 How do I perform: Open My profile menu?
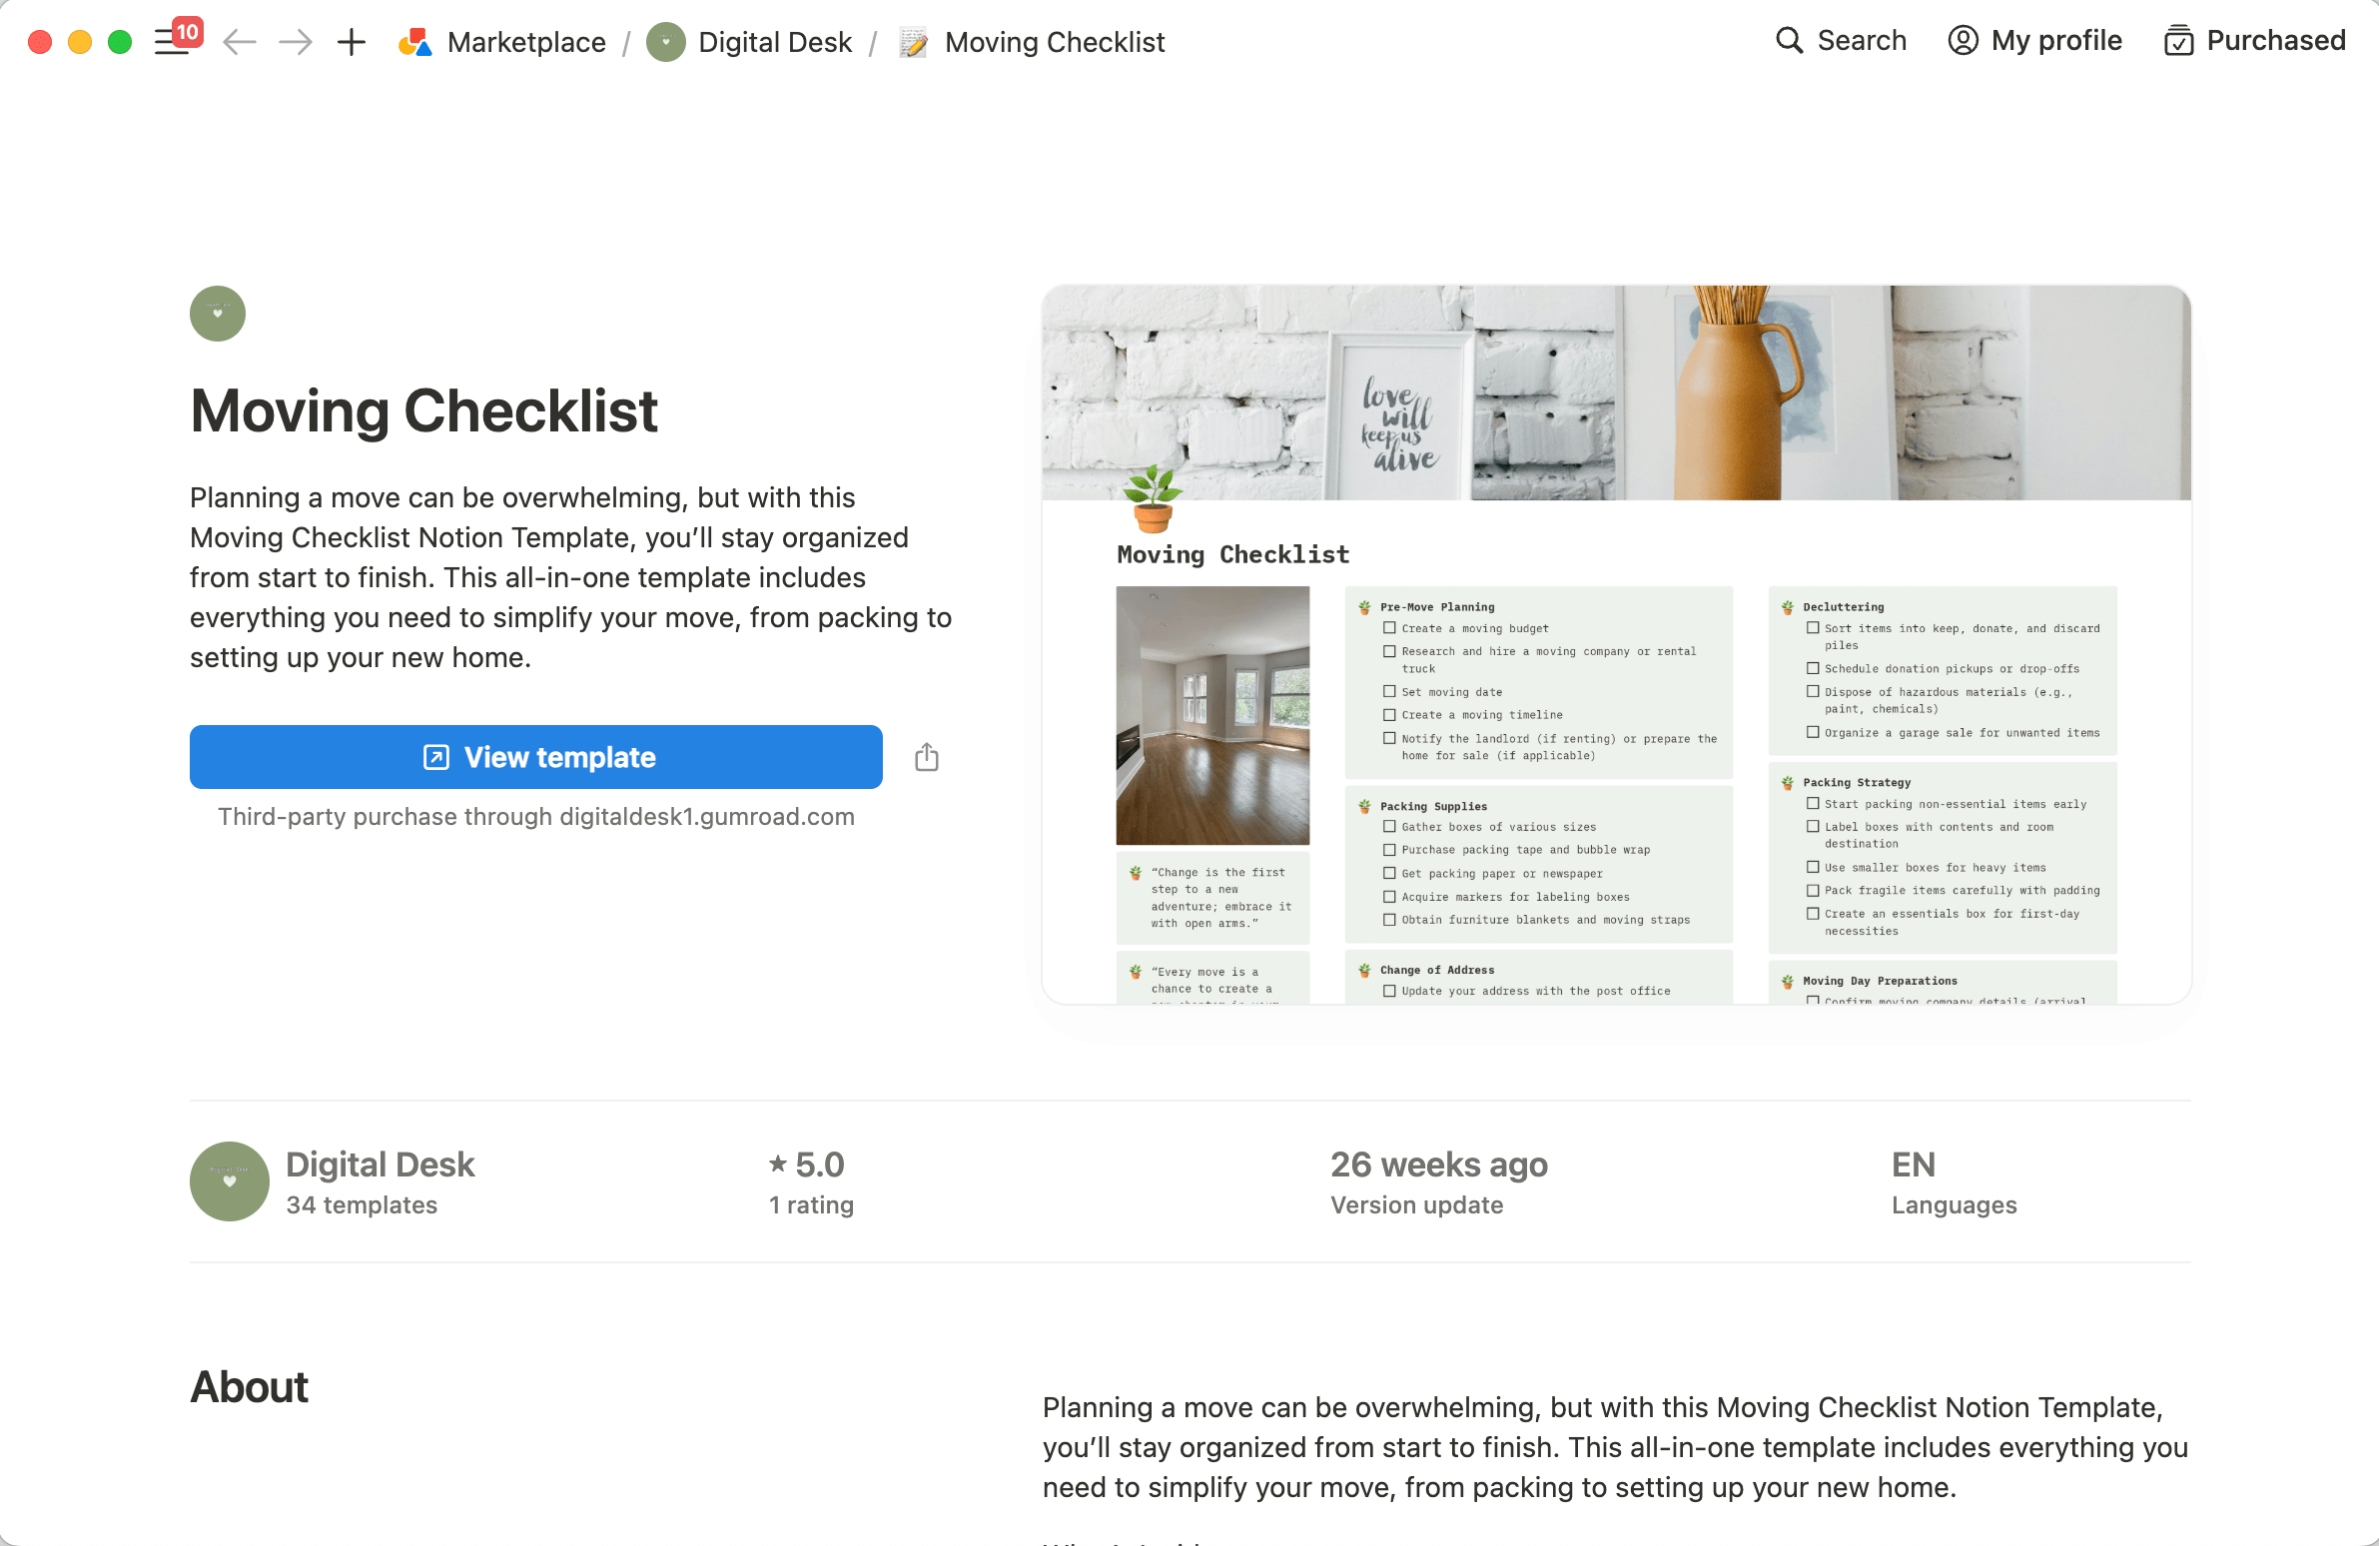(x=2035, y=41)
